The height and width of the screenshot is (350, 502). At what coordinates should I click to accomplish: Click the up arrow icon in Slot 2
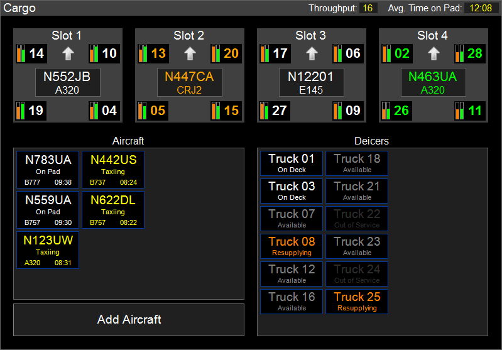[x=190, y=53]
